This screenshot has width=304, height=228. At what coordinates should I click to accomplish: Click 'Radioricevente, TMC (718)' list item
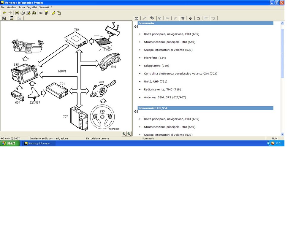pos(162,89)
